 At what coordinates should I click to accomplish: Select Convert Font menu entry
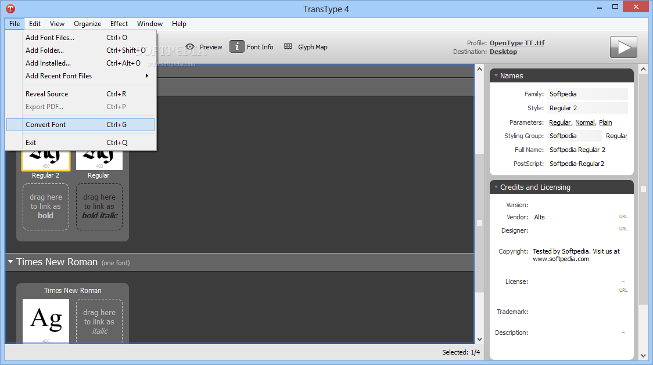(x=81, y=124)
